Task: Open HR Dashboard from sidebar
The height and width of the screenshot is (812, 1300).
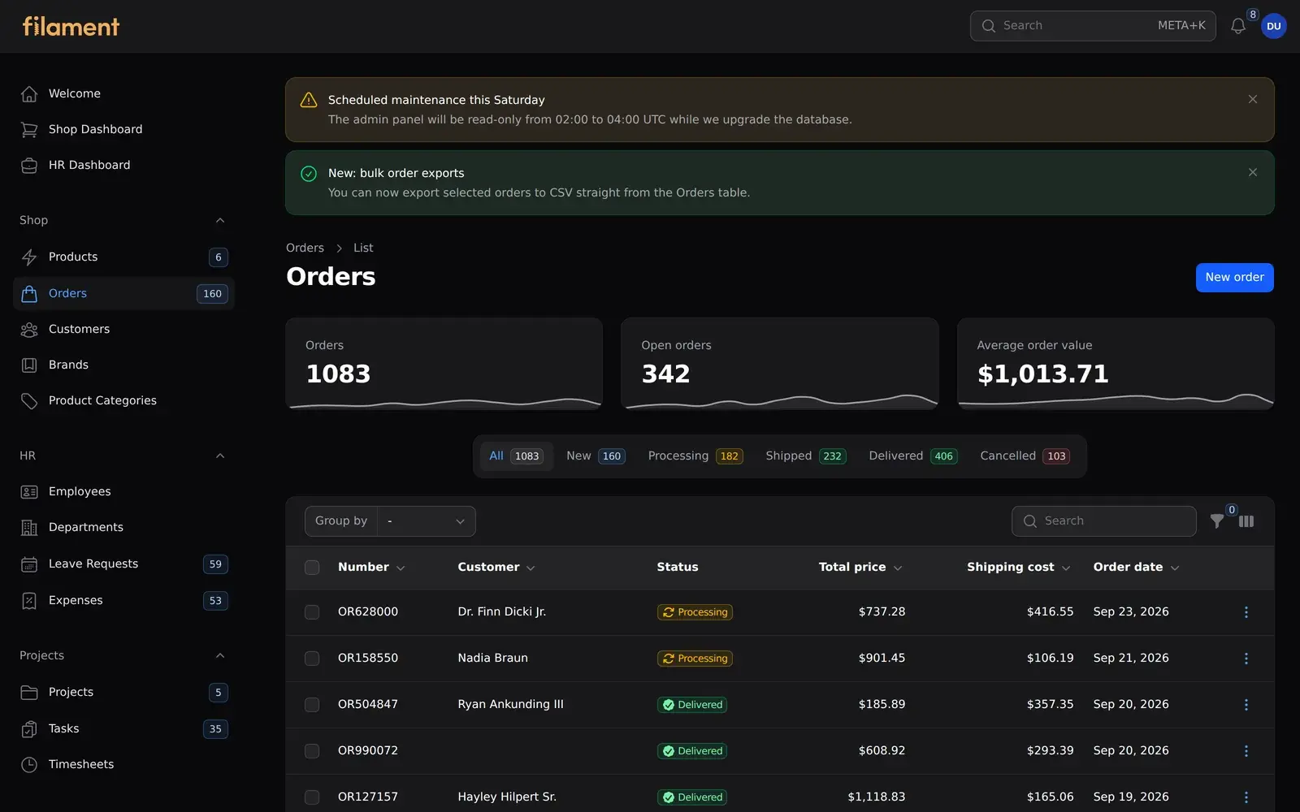Action: tap(123, 165)
